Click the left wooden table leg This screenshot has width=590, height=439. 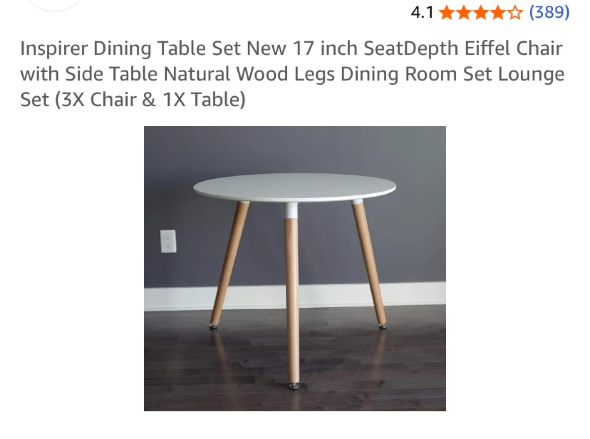pyautogui.click(x=229, y=264)
